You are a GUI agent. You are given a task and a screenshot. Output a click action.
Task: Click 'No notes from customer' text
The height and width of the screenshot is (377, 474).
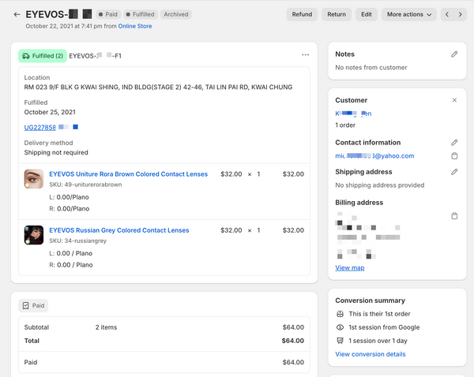click(371, 68)
